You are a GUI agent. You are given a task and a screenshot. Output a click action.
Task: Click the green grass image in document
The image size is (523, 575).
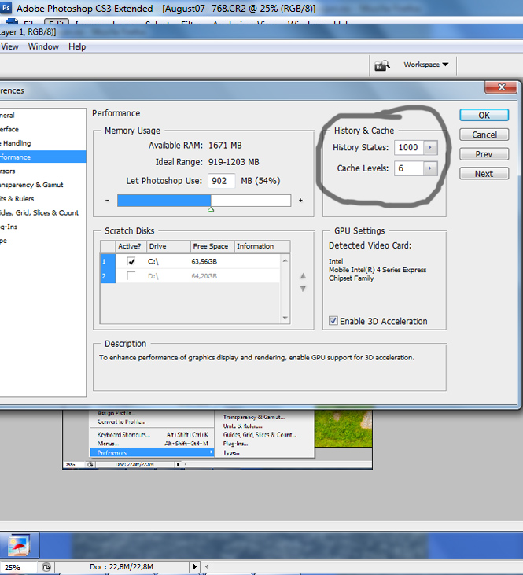(x=343, y=429)
